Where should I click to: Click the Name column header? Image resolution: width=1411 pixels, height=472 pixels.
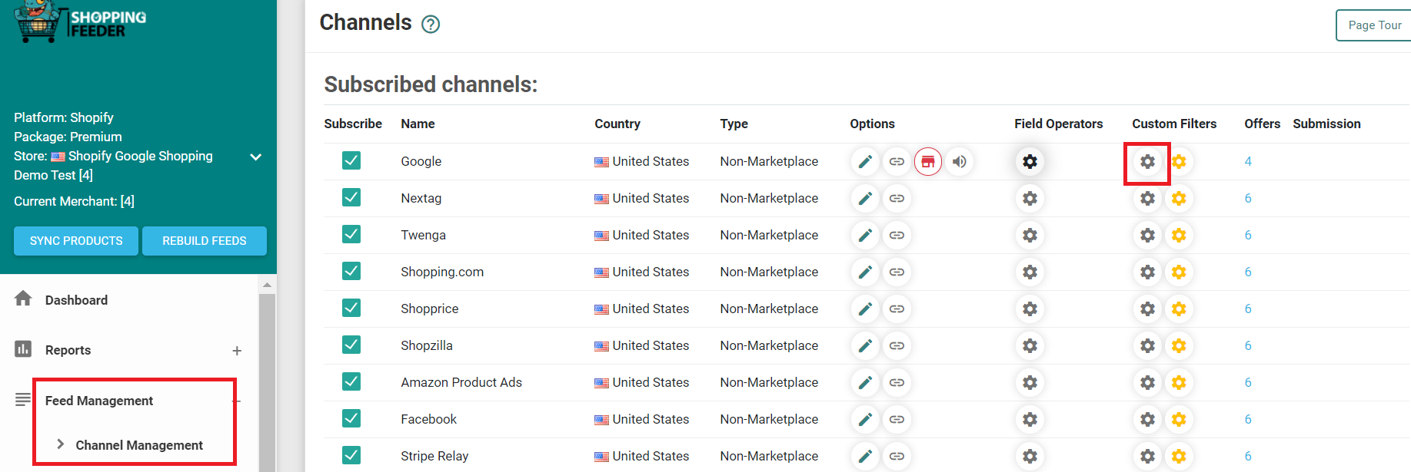[418, 124]
